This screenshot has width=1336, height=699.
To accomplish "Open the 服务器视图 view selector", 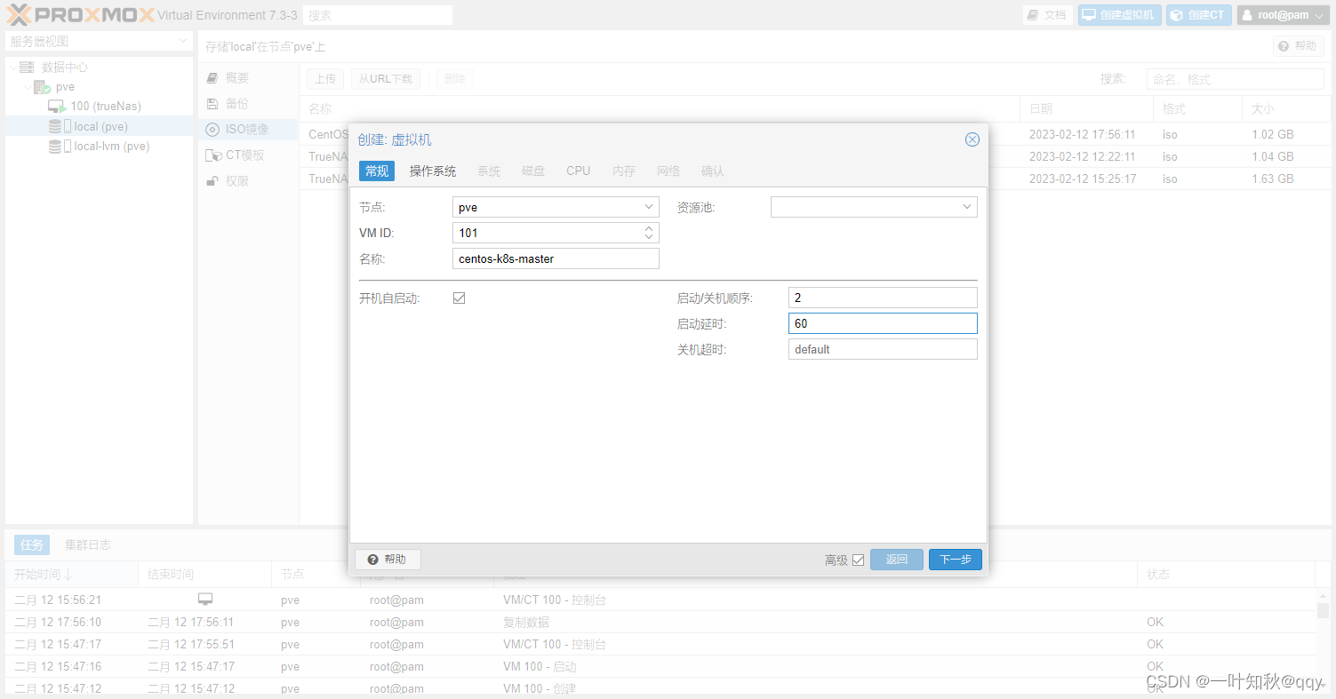I will click(x=99, y=41).
